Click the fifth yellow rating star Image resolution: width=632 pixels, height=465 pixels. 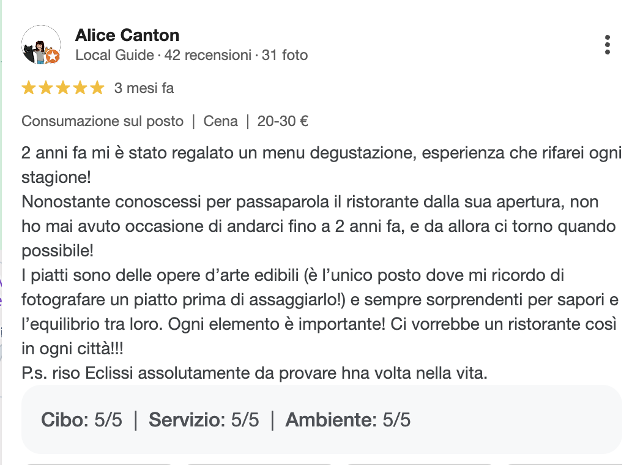click(97, 88)
